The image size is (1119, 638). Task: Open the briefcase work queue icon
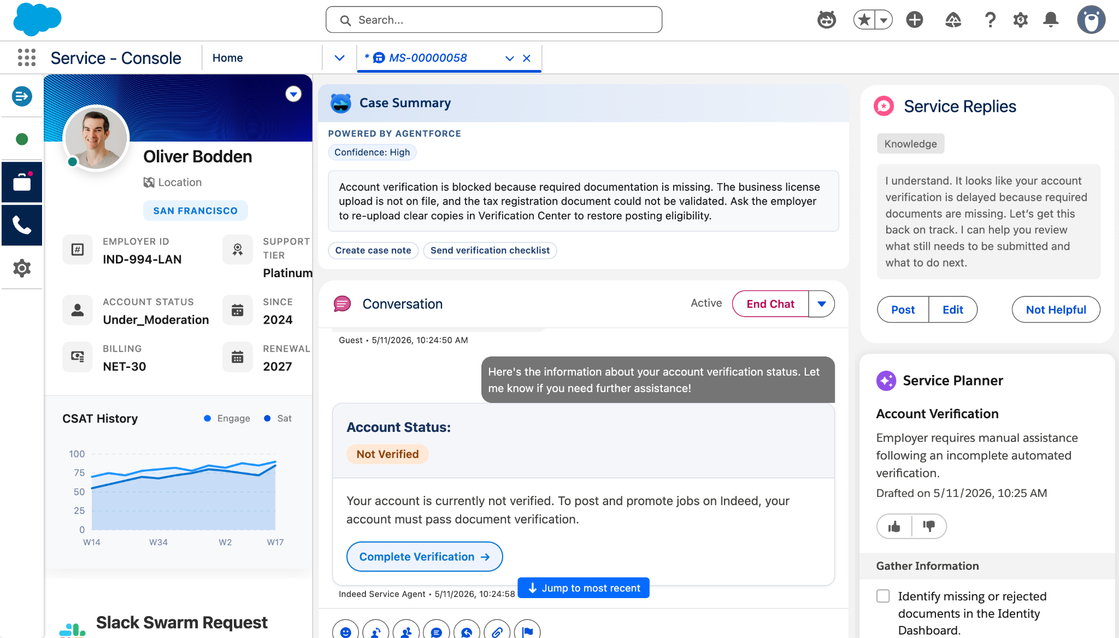click(22, 182)
